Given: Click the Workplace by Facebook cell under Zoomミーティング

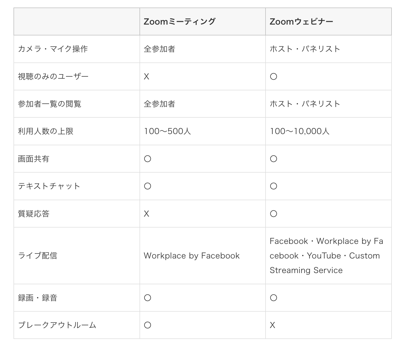Looking at the screenshot, I should [x=191, y=256].
